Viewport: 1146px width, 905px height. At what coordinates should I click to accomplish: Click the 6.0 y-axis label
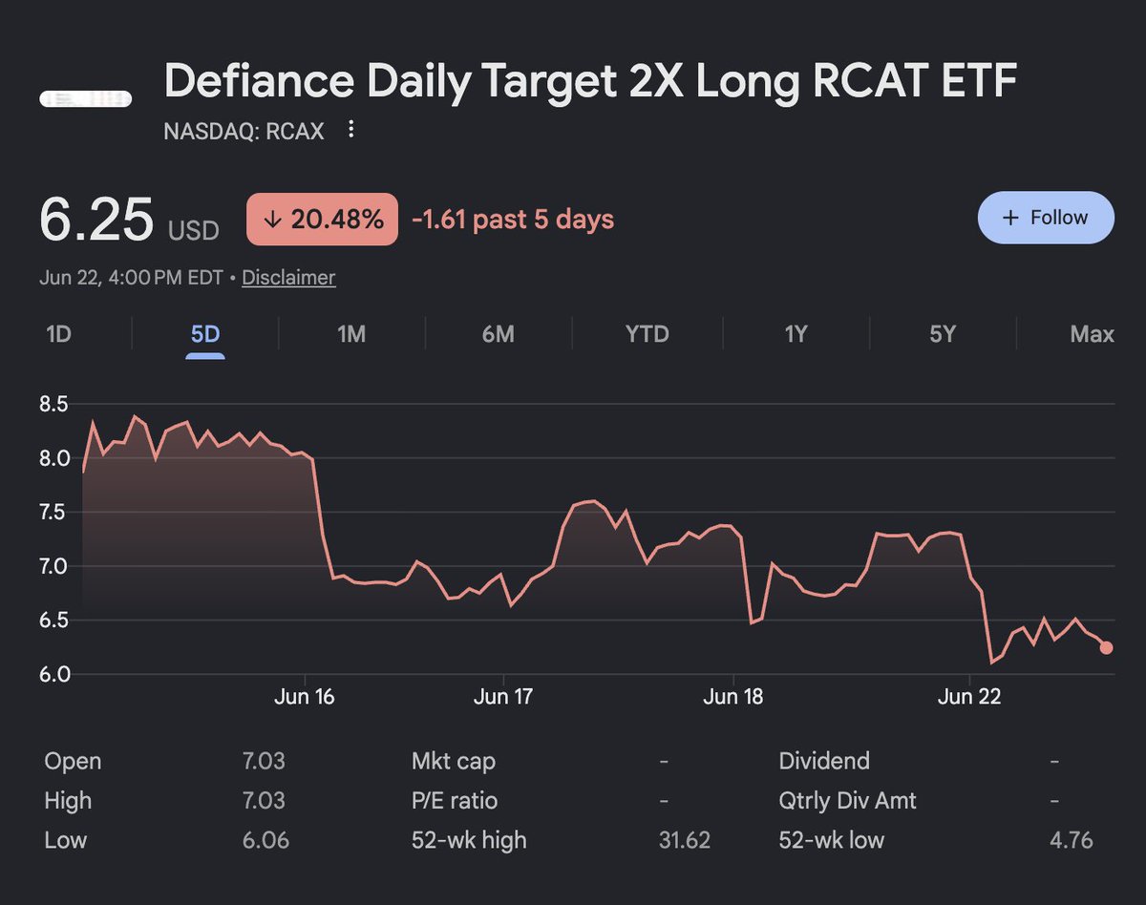tap(56, 674)
